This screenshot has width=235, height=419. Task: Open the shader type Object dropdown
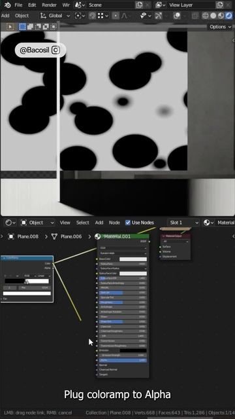38,223
